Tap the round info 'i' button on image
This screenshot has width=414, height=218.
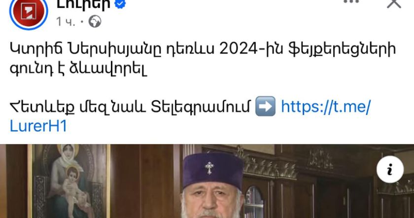click(390, 169)
